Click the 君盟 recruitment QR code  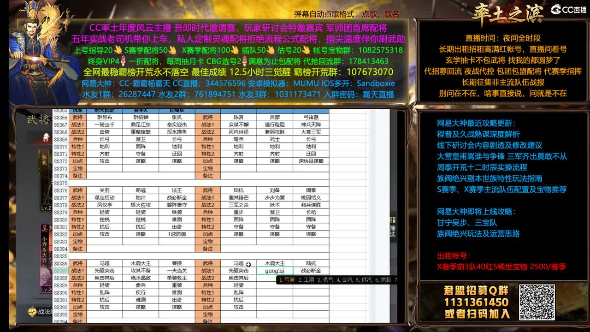pos(537,302)
